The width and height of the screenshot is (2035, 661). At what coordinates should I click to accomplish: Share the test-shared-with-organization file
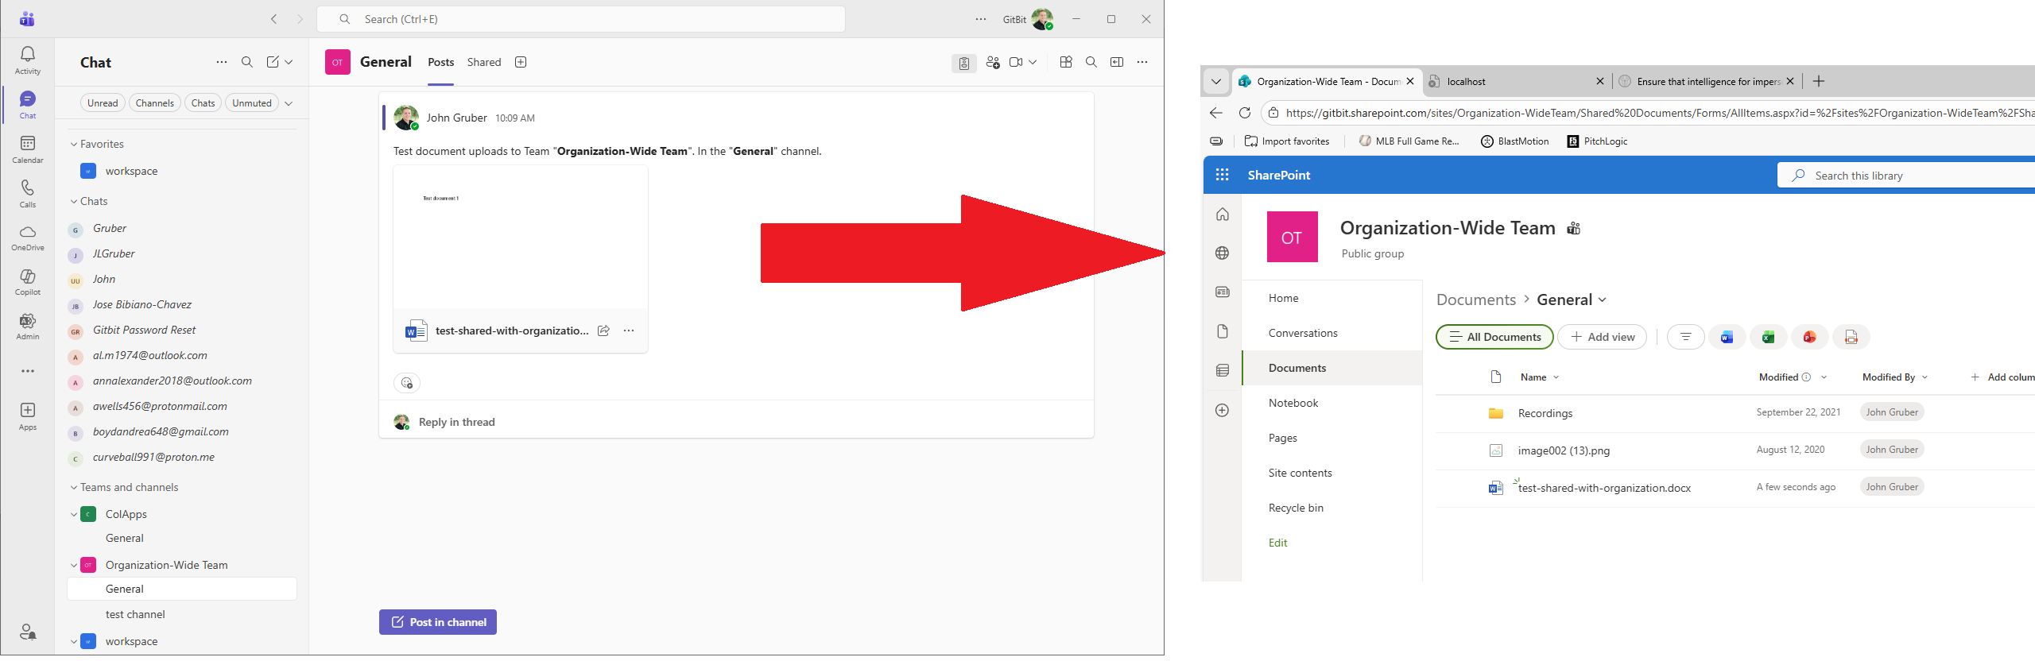(x=603, y=330)
